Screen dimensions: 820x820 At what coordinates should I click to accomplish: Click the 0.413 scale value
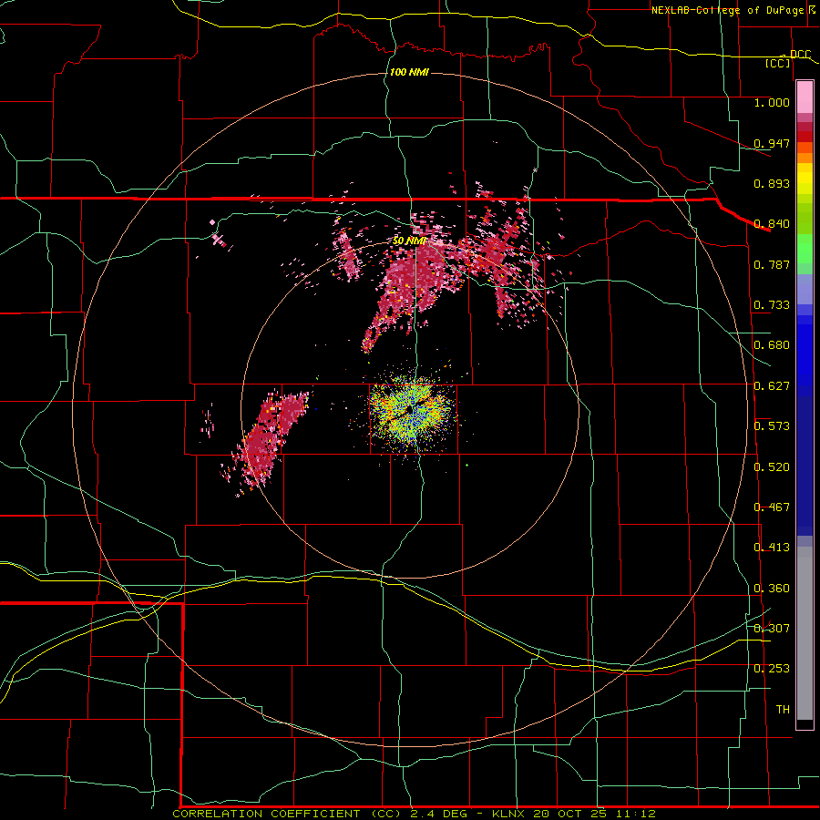tap(772, 548)
